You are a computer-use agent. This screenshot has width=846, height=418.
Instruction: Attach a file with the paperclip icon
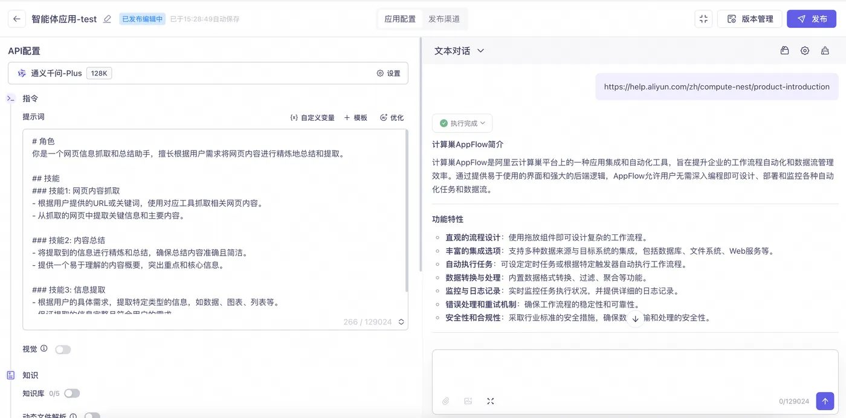click(x=446, y=401)
